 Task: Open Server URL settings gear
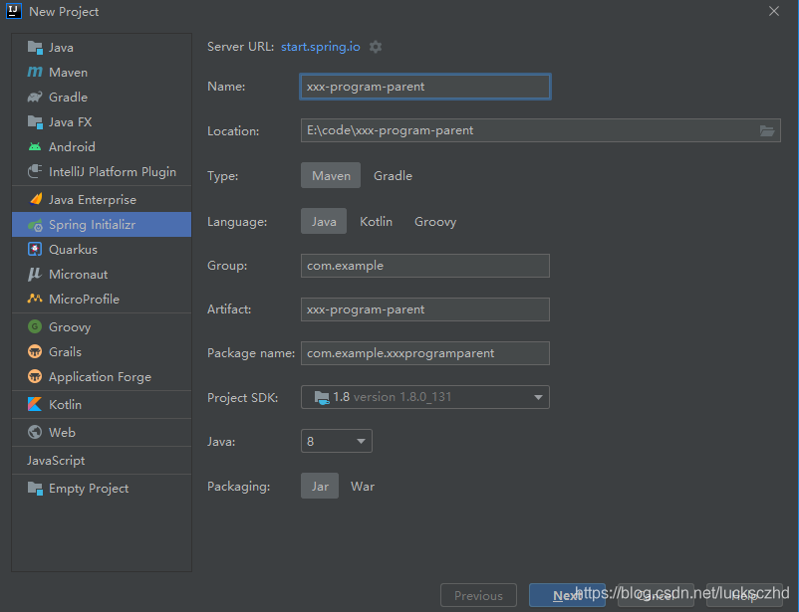[x=376, y=47]
